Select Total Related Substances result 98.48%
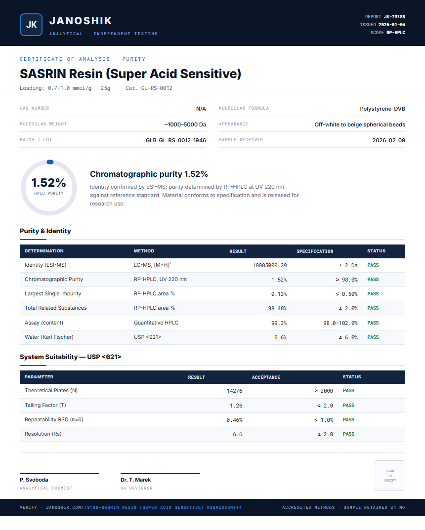The width and height of the screenshot is (425, 530). [277, 308]
